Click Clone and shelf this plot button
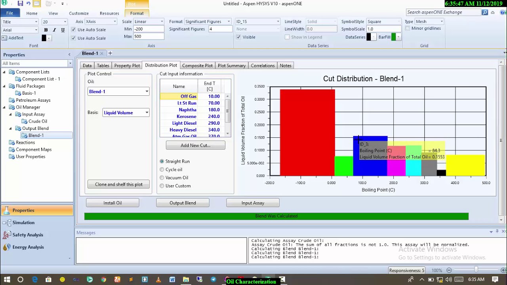The height and width of the screenshot is (285, 507). pos(118,184)
